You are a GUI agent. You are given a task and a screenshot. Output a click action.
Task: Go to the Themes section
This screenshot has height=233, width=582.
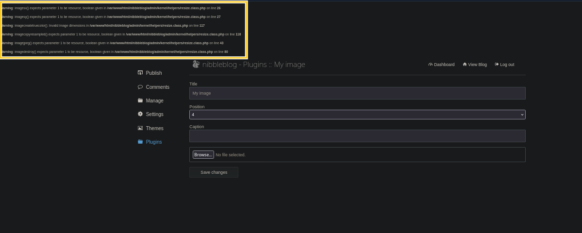click(154, 128)
